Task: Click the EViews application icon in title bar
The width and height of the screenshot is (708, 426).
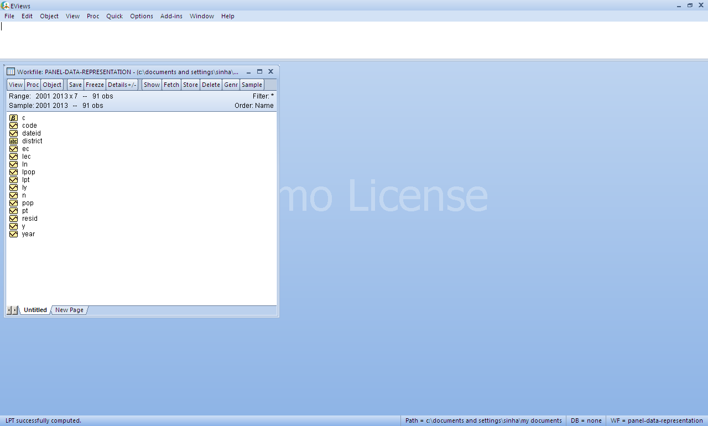Action: coord(6,6)
